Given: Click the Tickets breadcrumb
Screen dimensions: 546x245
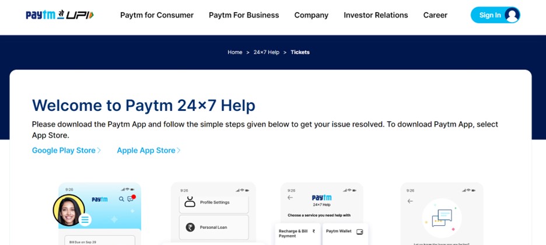Looking at the screenshot, I should coord(300,52).
